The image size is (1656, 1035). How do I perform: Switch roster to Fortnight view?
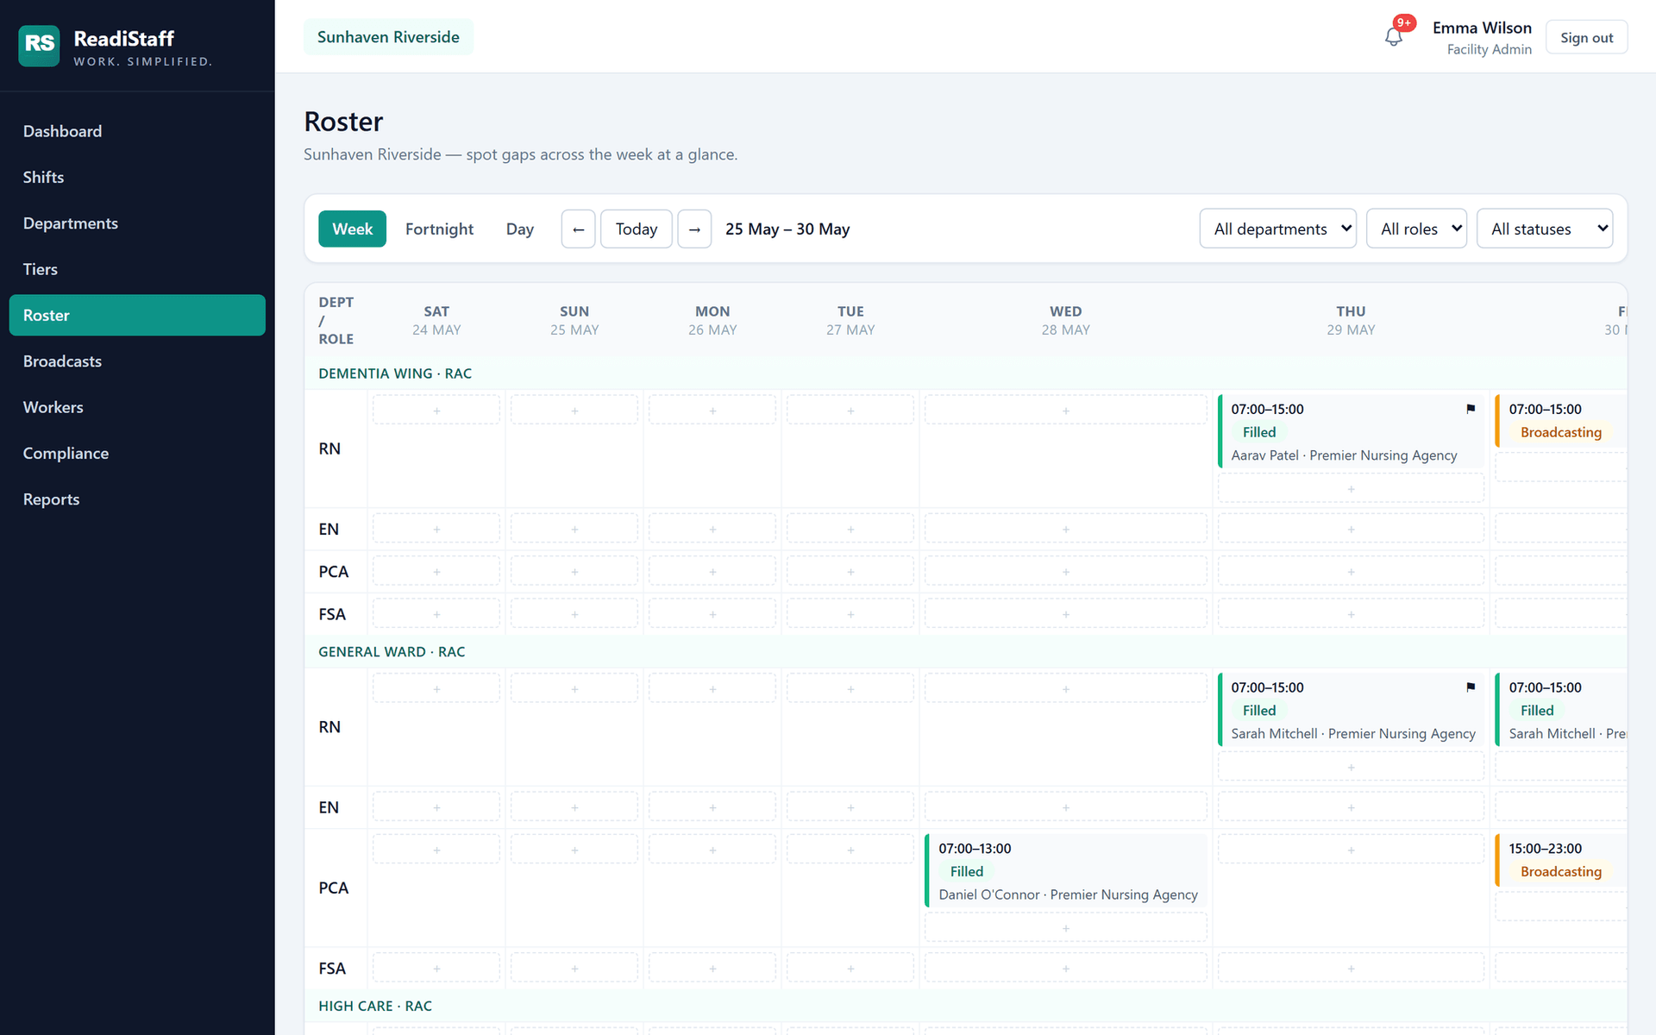pos(439,229)
